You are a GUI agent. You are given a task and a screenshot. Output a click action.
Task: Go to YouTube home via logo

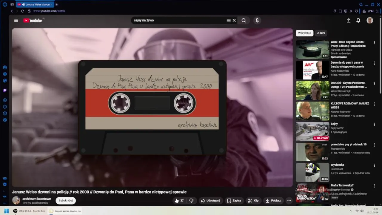33,20
